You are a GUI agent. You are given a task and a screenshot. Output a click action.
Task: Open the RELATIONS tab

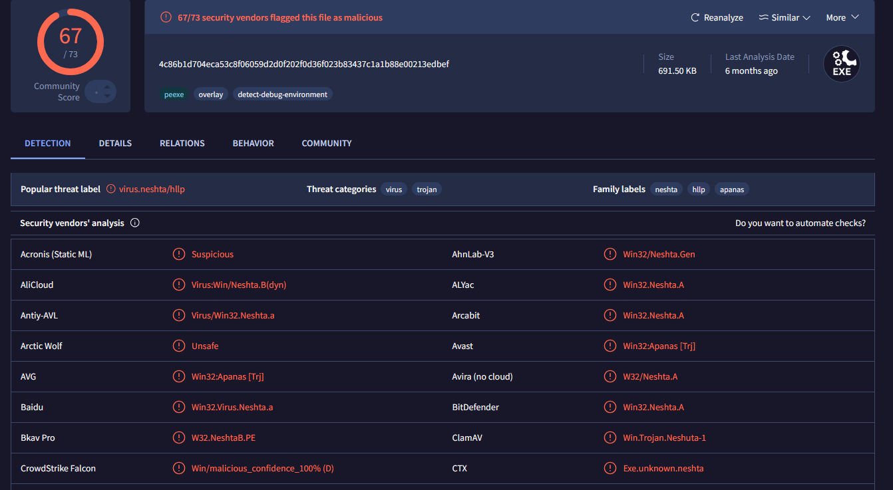point(182,143)
